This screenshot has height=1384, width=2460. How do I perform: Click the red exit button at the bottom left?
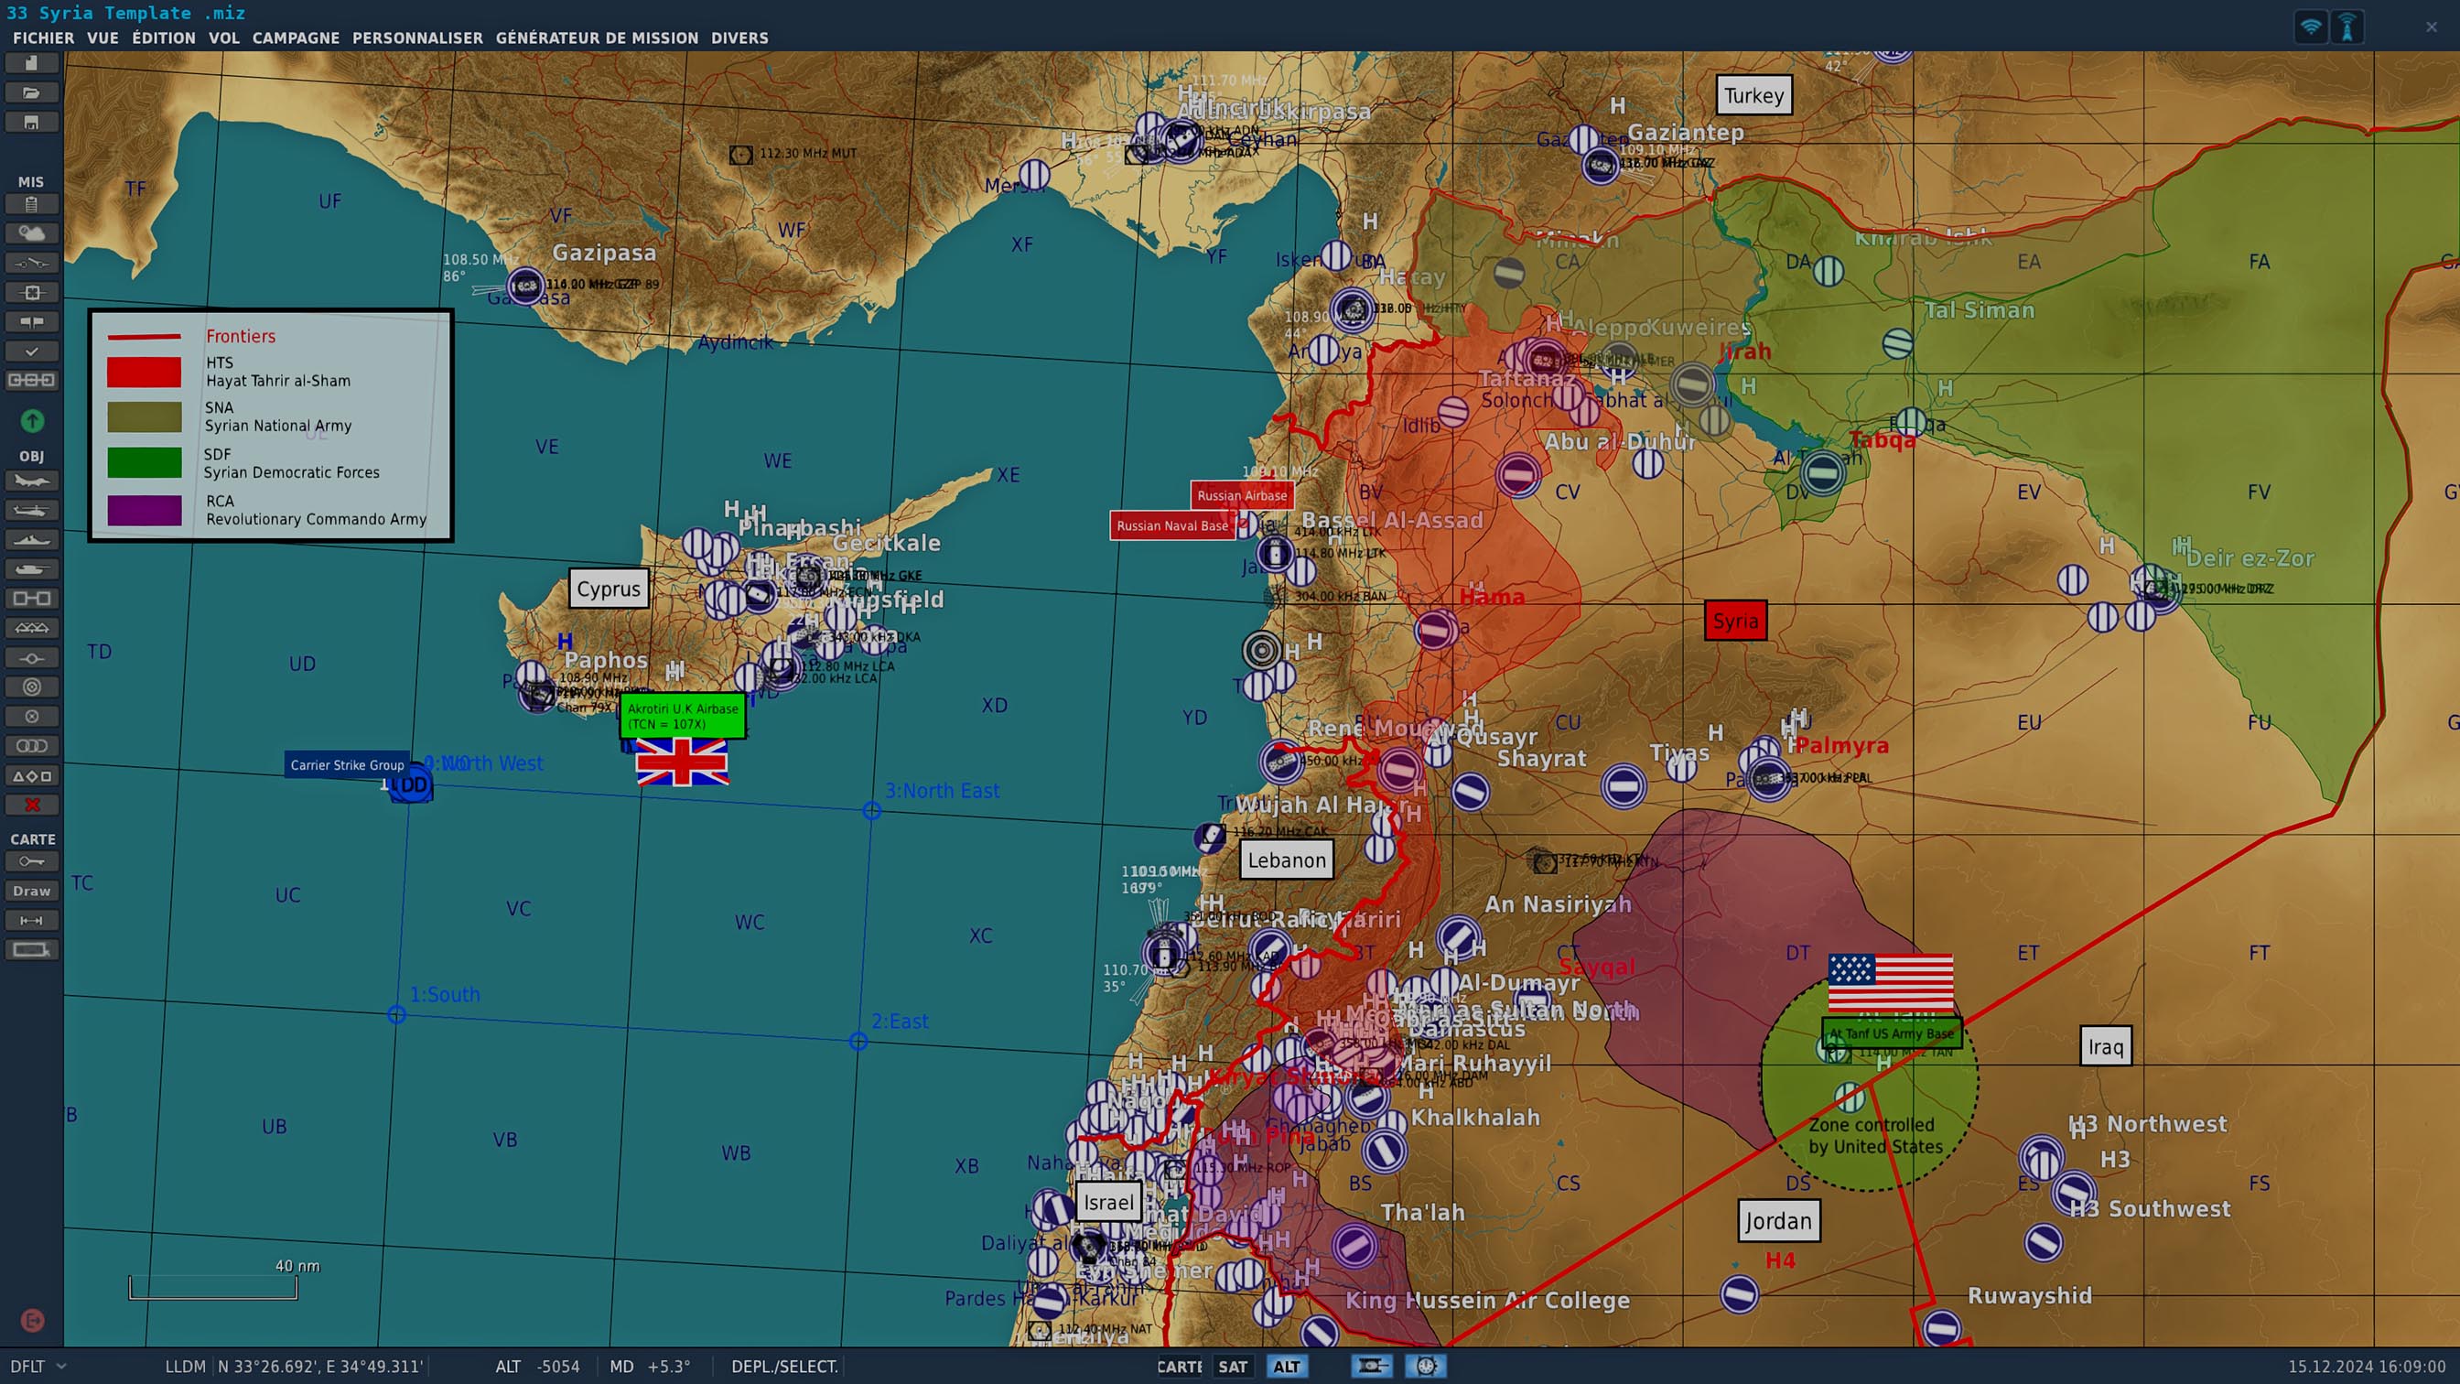pos(31,1320)
